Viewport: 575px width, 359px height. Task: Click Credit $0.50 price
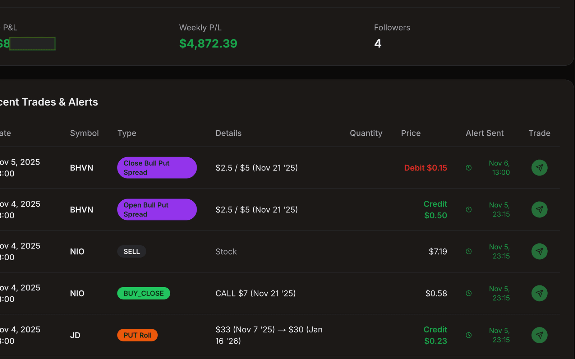pos(436,210)
